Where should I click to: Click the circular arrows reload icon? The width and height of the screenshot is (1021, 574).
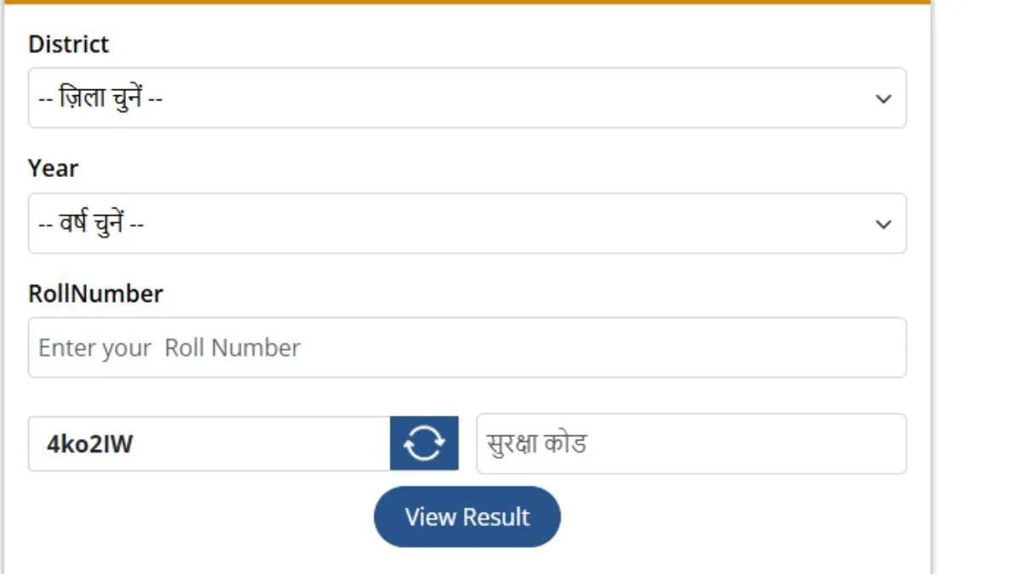[424, 443]
